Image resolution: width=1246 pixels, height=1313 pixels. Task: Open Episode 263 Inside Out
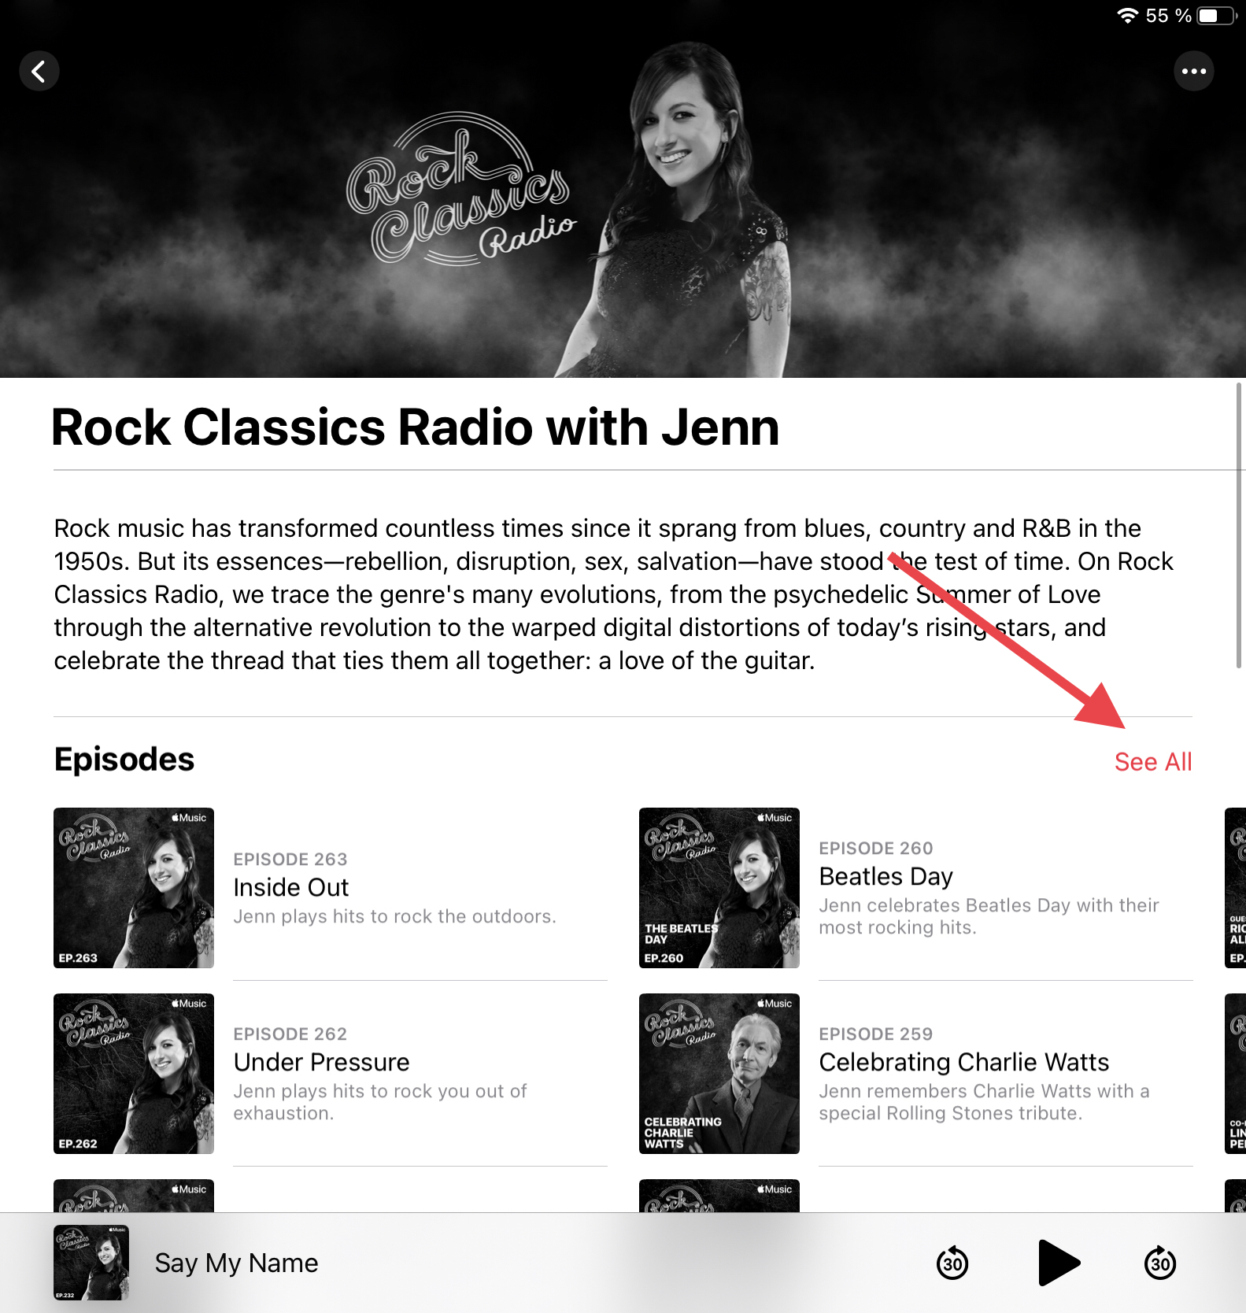tap(420, 888)
